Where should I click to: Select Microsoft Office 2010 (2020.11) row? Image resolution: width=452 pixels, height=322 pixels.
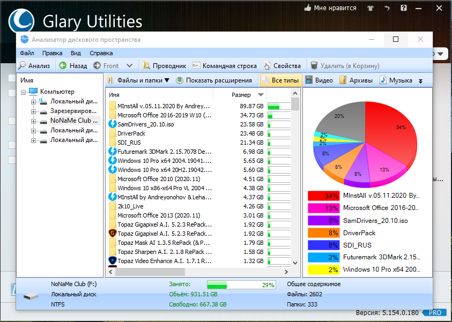point(199,179)
